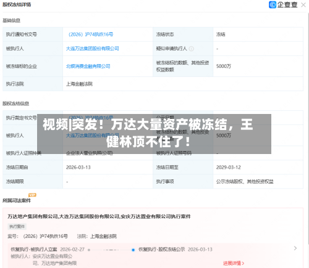Image resolution: width=309 pixels, height=268 pixels.
Task: Select the blue 股权冻结公示 timeline dot
Action: pyautogui.click(x=133, y=250)
